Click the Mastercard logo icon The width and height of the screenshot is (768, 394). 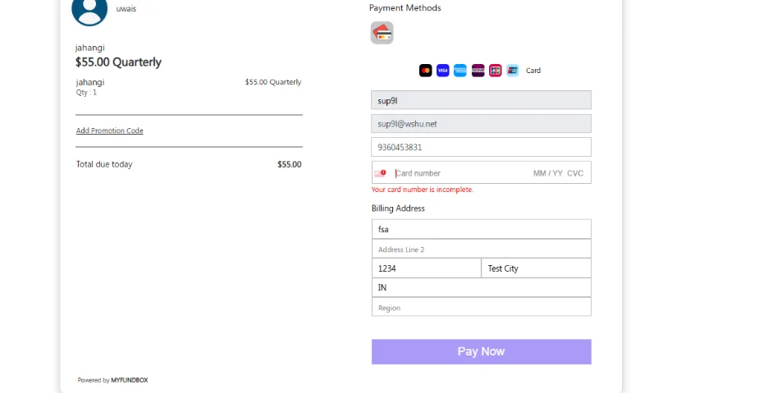tap(425, 71)
